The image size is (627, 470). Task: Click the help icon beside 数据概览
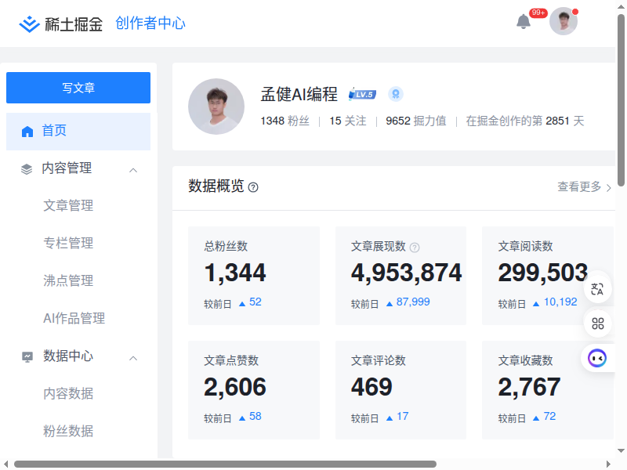pos(253,187)
